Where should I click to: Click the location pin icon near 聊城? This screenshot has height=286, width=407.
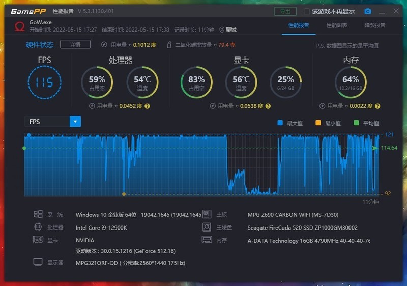[221, 30]
